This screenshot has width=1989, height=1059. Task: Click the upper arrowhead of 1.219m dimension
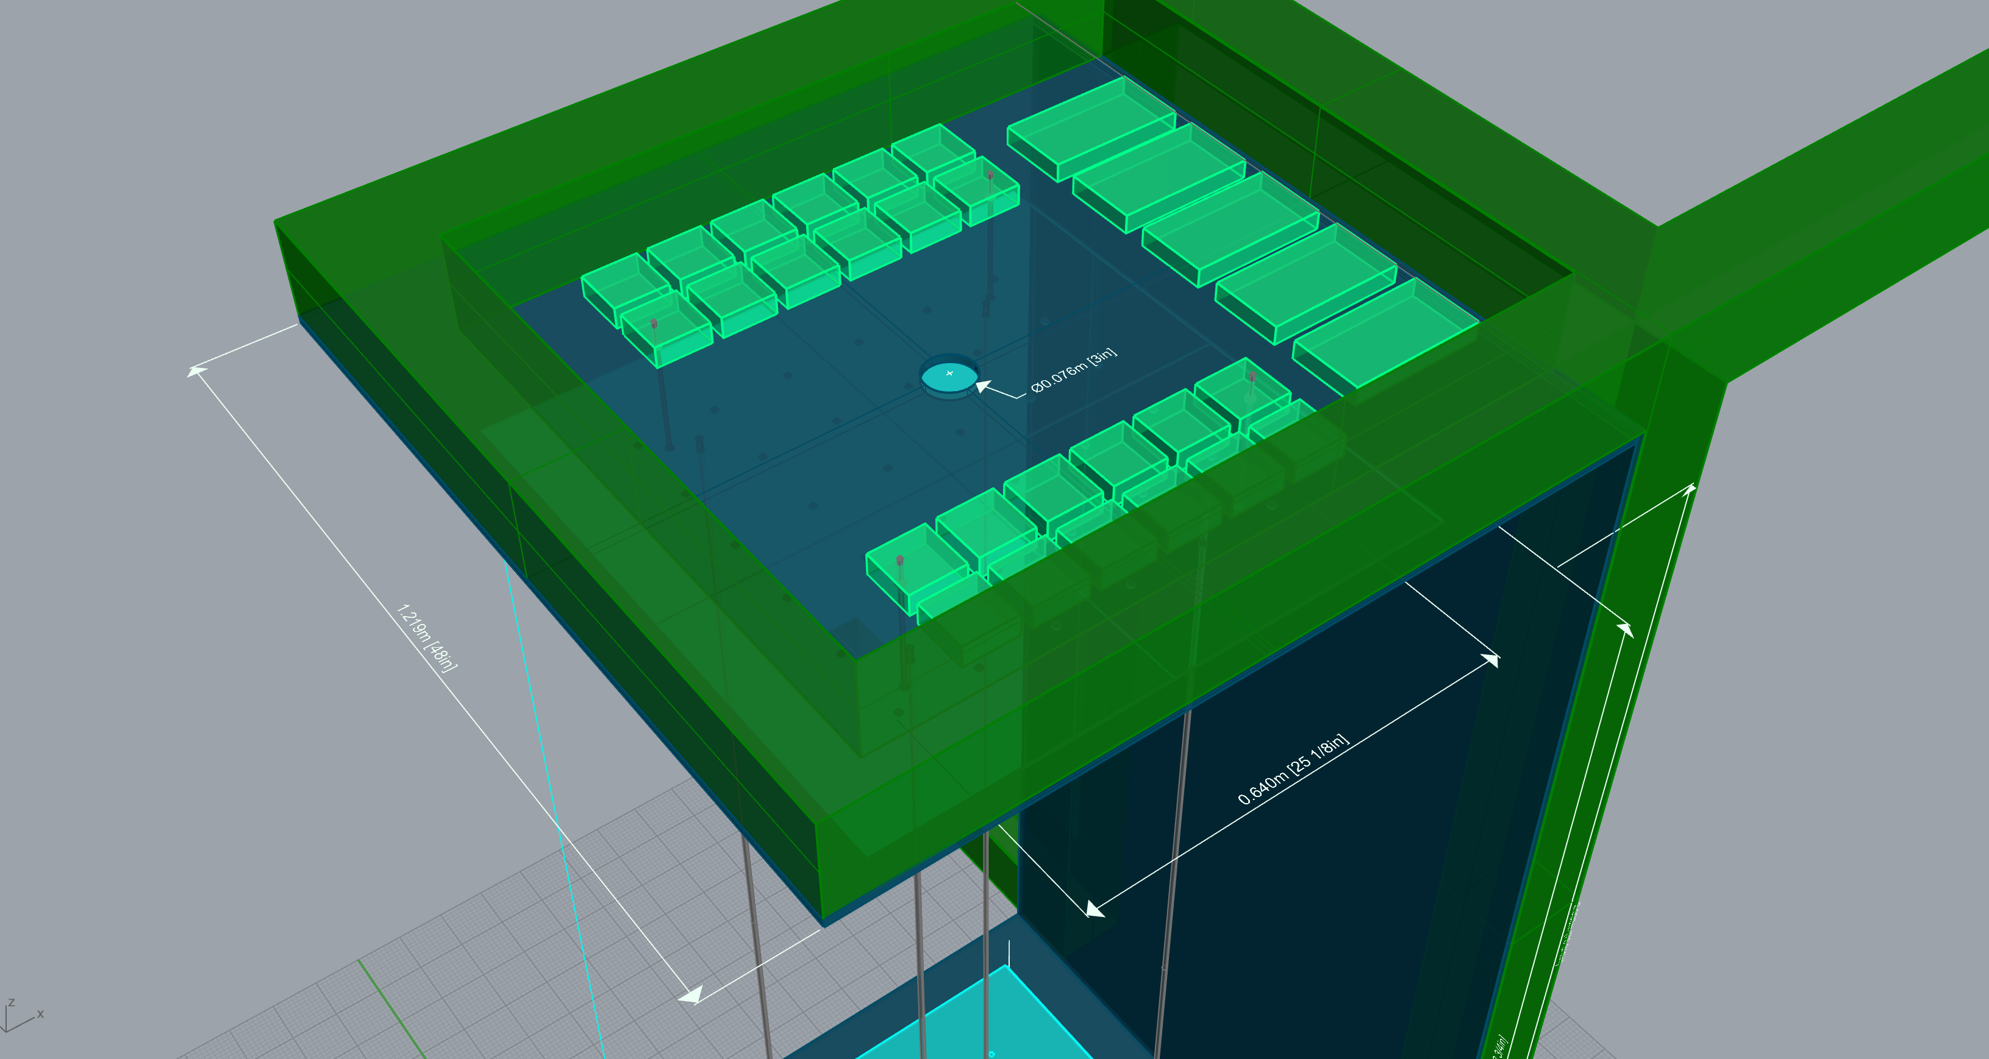point(196,372)
